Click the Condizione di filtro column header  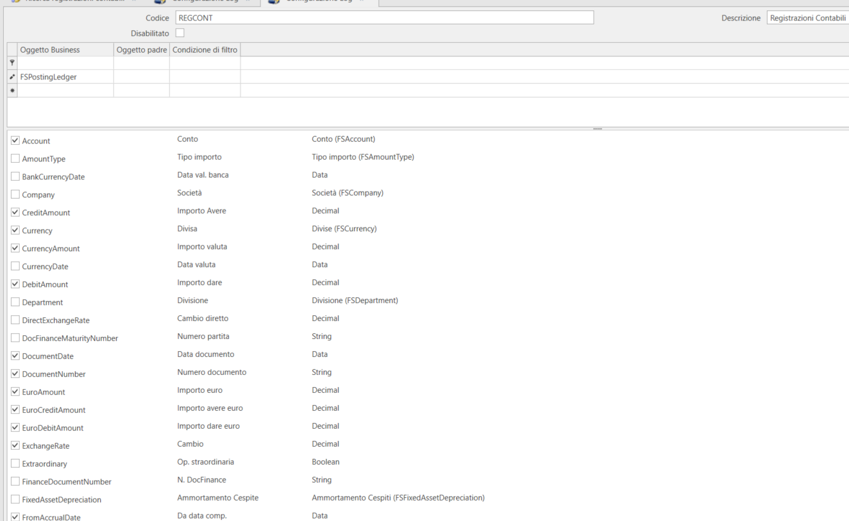205,50
